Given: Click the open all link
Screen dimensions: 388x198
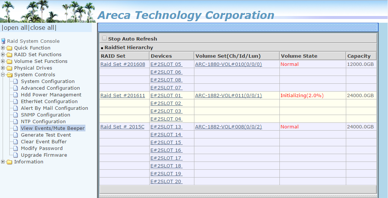Looking at the screenshot, I should [x=15, y=28].
